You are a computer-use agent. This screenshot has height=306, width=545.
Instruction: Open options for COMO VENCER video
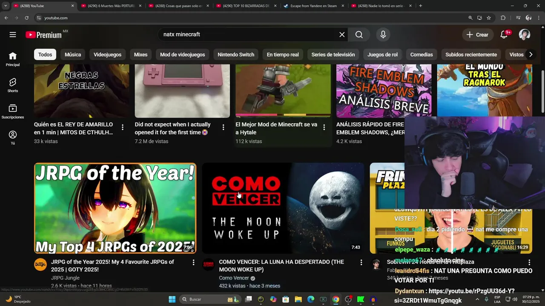pos(361,262)
